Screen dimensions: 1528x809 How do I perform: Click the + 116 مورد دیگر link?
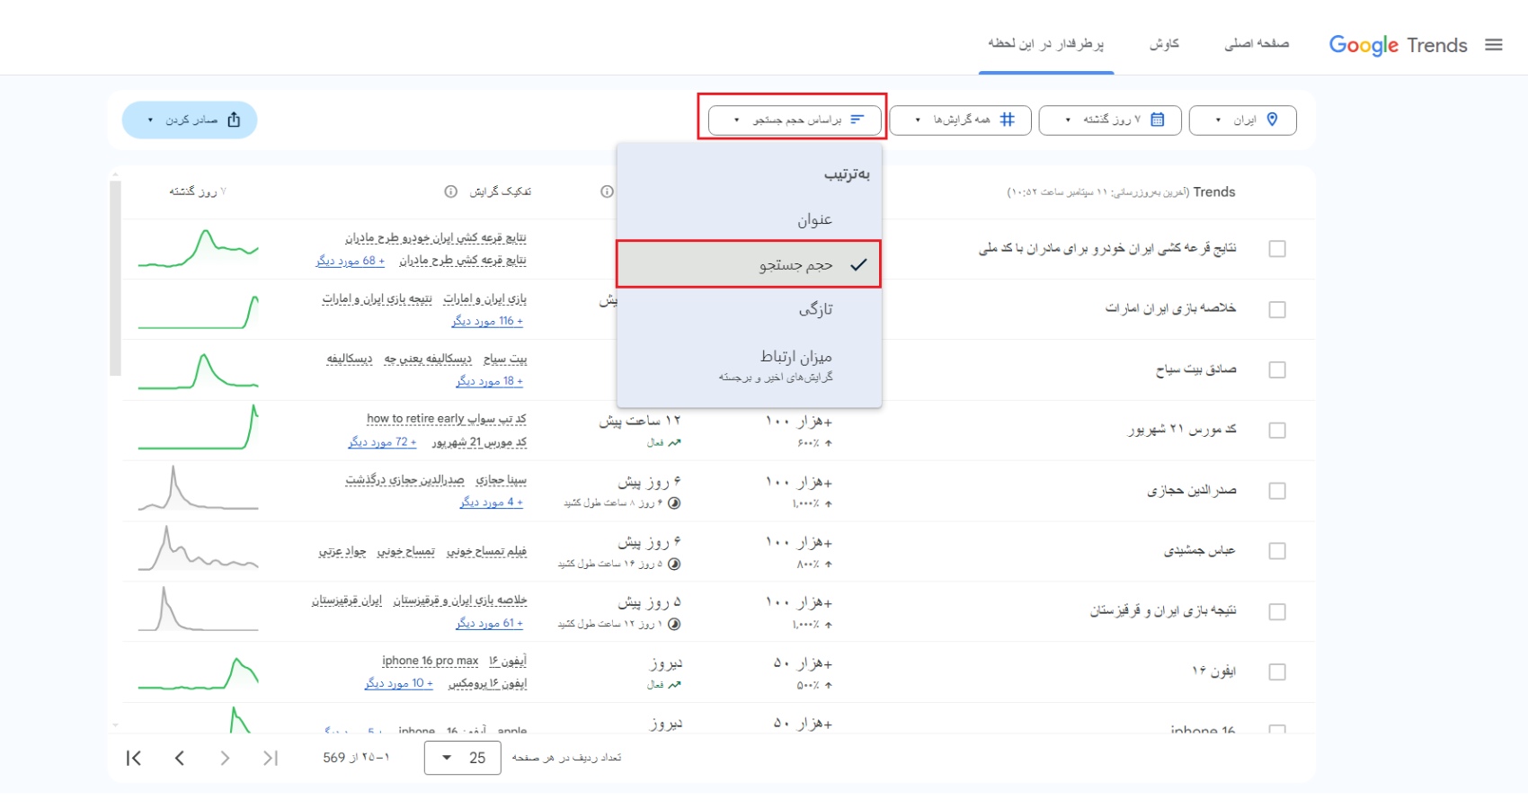[x=487, y=321]
